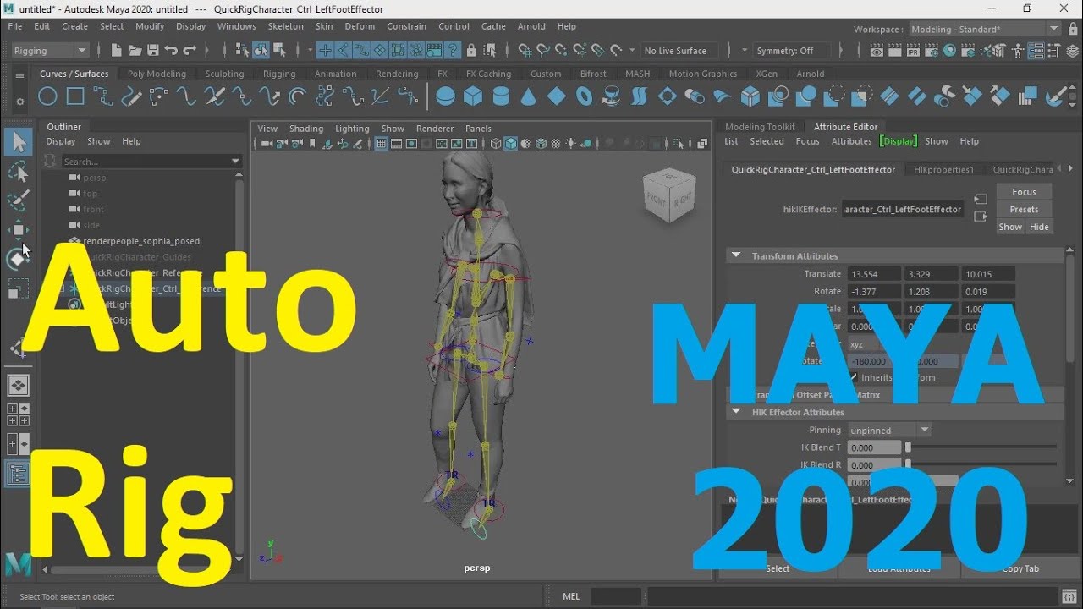Toggle Inherits Transform checkbox

854,377
